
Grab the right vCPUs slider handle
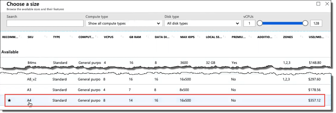(305, 23)
